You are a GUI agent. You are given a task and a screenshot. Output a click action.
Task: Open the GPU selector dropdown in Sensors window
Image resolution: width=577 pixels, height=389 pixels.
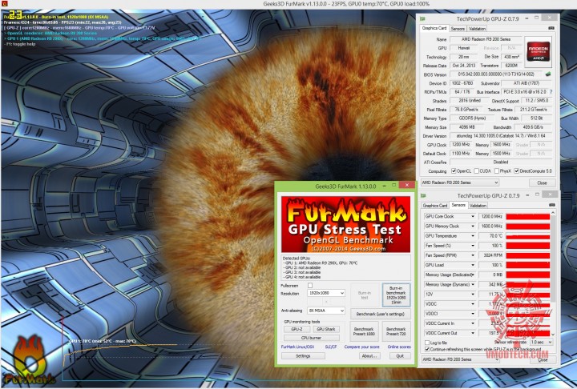click(460, 359)
